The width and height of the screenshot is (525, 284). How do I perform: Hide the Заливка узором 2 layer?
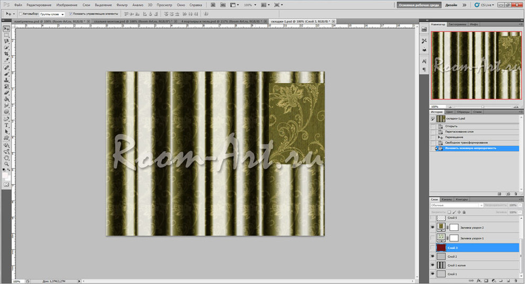pyautogui.click(x=433, y=227)
